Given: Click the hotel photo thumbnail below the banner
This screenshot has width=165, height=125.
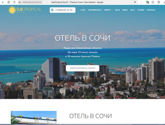Looking at the screenshot, I should point(34,117).
